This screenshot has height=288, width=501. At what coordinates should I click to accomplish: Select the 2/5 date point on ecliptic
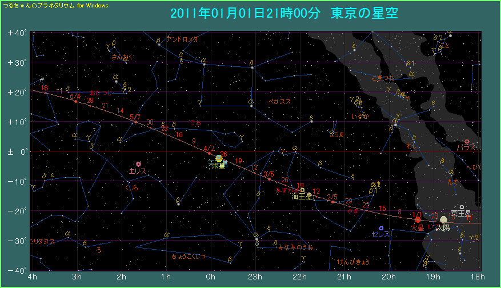tap(332, 202)
